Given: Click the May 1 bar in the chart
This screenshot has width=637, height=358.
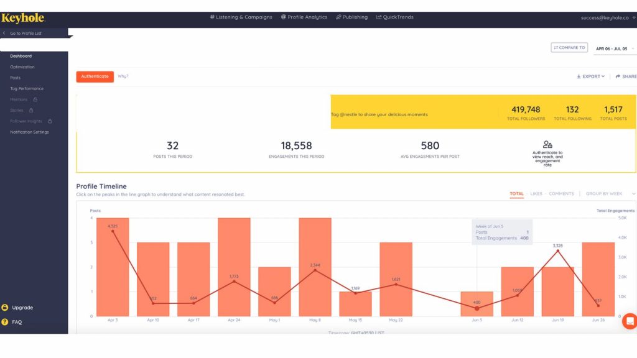Looking at the screenshot, I should coord(274,291).
